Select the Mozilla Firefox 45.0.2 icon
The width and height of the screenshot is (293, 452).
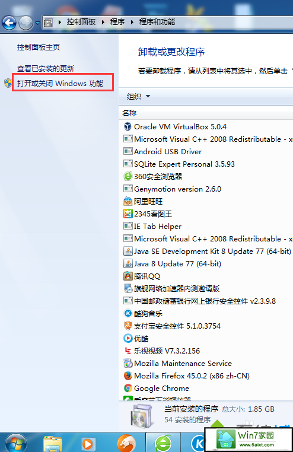point(128,375)
